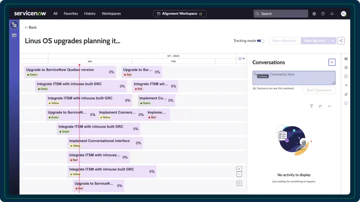Select Impleme... red bar
This screenshot has height=202, width=360.
[158, 114]
